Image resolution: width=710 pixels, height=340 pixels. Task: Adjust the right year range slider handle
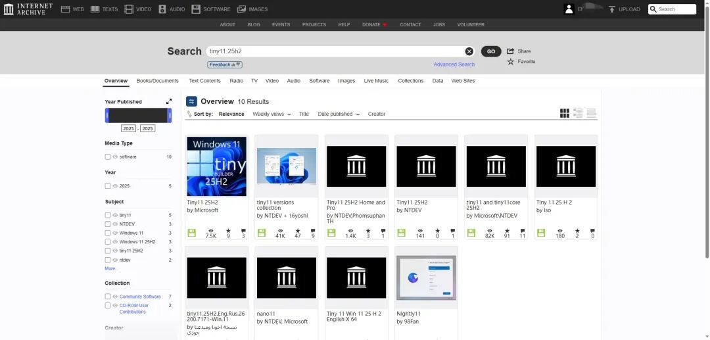[170, 116]
